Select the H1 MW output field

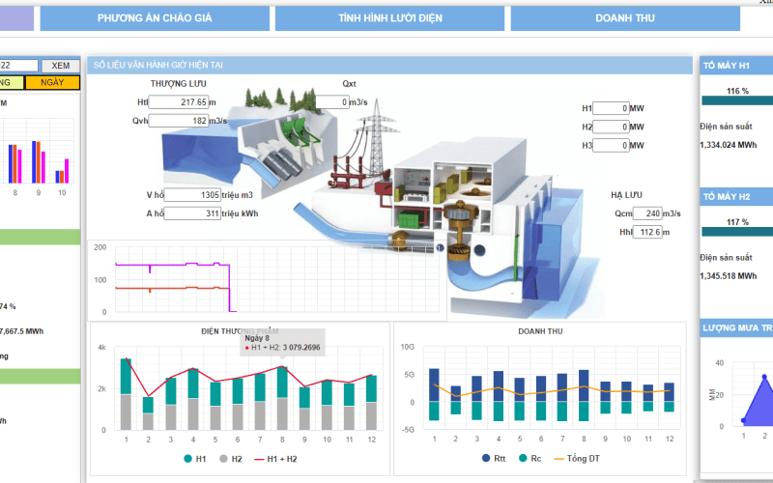[612, 109]
